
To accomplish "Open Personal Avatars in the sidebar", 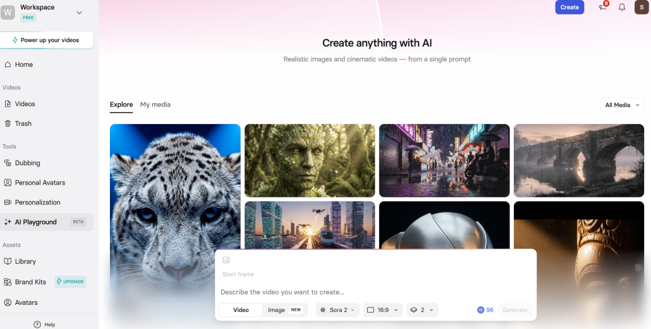I will tap(40, 183).
